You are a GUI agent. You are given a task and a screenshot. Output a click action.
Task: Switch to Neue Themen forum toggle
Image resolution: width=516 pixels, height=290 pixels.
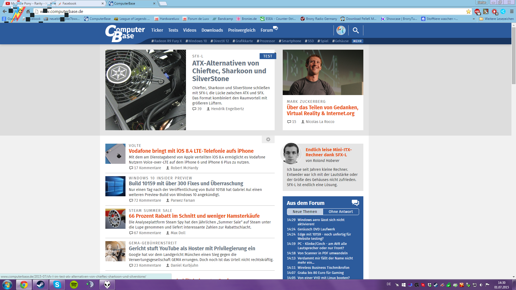pyautogui.click(x=305, y=212)
